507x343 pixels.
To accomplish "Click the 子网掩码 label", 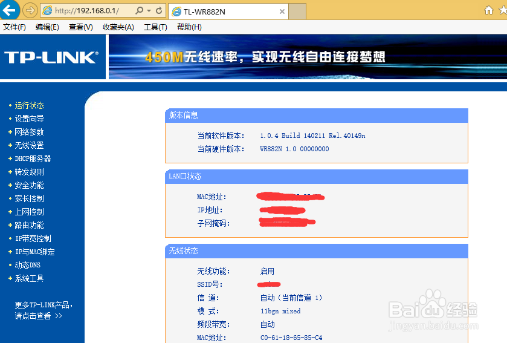I will (213, 223).
